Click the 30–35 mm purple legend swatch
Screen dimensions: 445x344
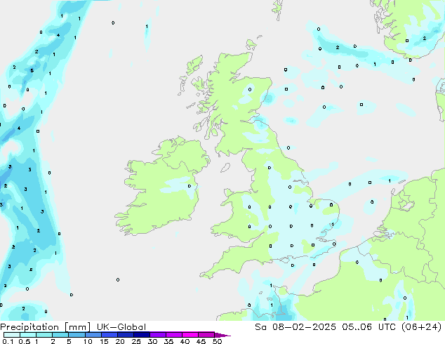click(158, 335)
